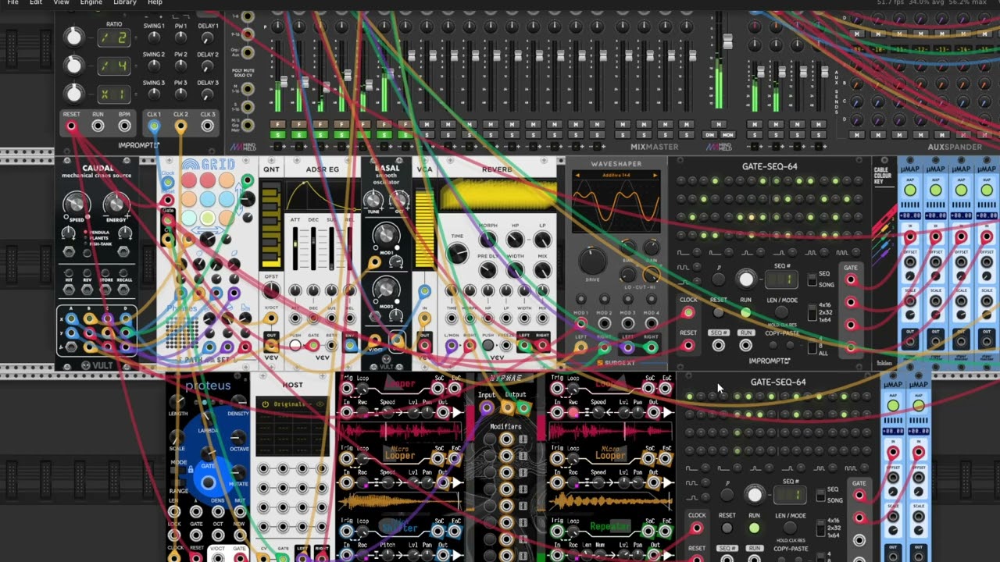This screenshot has height=562, width=1000.
Task: Click the ADSR EG PUSH trigger button
Action: (x=295, y=345)
